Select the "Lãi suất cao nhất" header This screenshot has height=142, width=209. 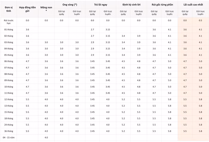193,4
